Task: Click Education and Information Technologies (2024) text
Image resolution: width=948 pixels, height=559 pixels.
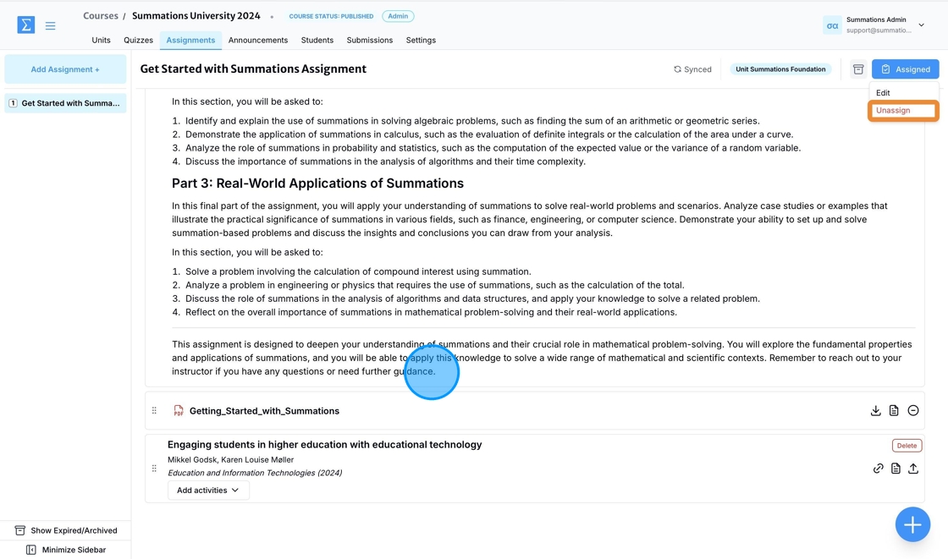Action: tap(255, 474)
